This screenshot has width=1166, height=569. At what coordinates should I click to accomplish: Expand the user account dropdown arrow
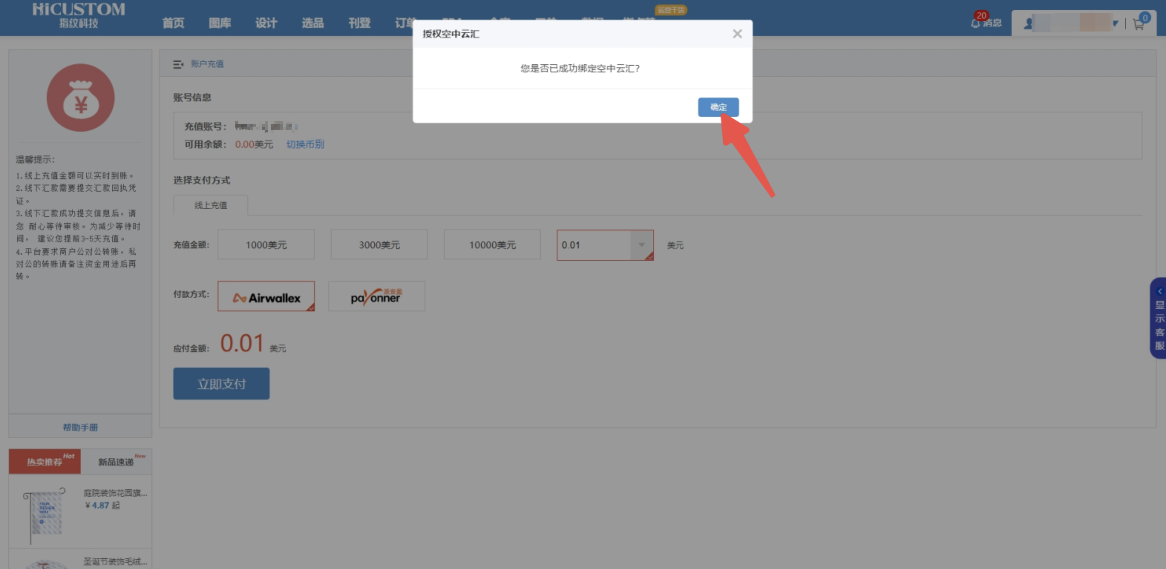click(1115, 23)
